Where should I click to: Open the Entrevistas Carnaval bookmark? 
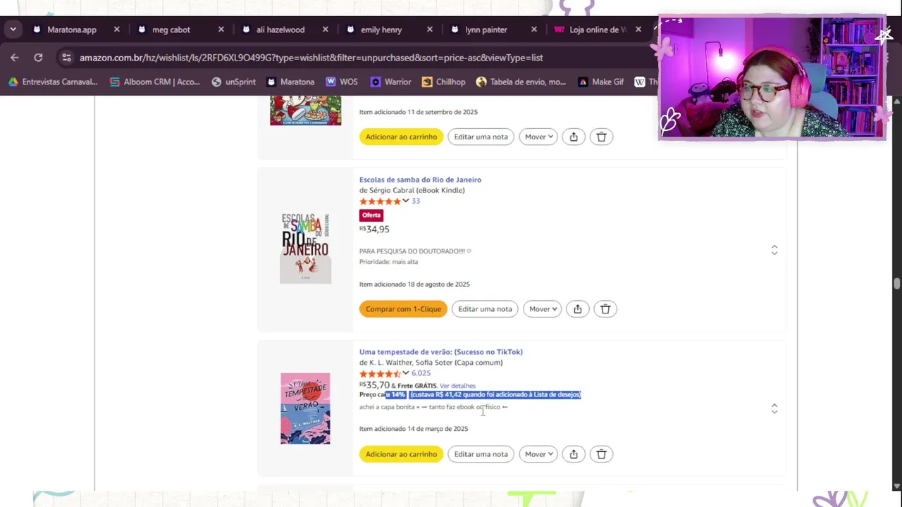click(x=53, y=82)
